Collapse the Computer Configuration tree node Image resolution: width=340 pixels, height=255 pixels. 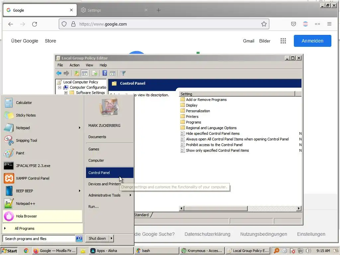pyautogui.click(x=60, y=87)
